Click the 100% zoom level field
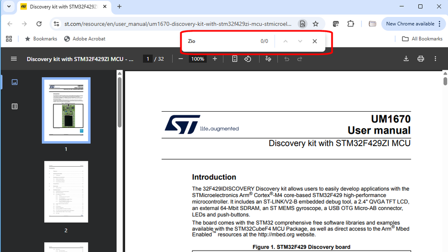The image size is (448, 252). point(198,59)
